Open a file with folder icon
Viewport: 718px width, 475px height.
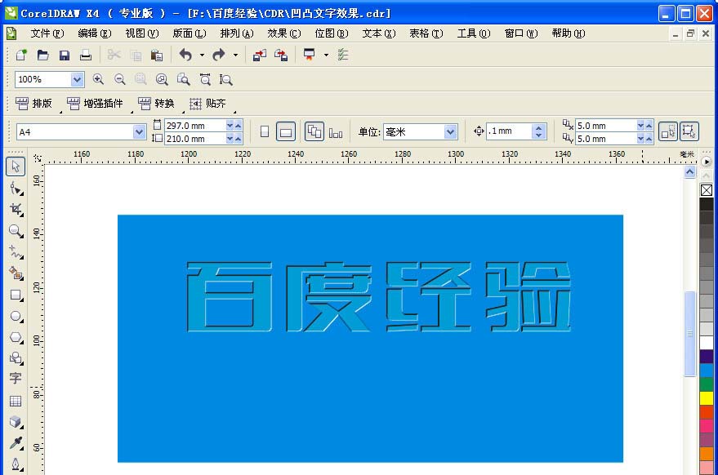(x=42, y=55)
